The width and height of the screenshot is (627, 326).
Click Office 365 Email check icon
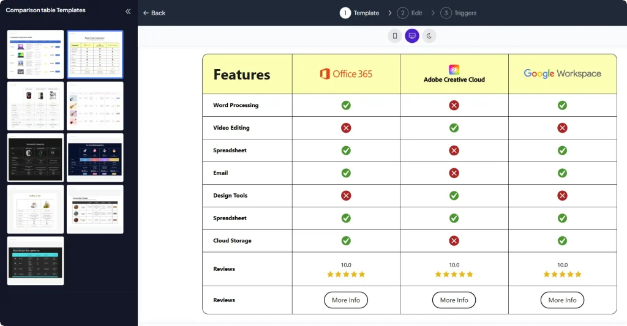click(346, 173)
